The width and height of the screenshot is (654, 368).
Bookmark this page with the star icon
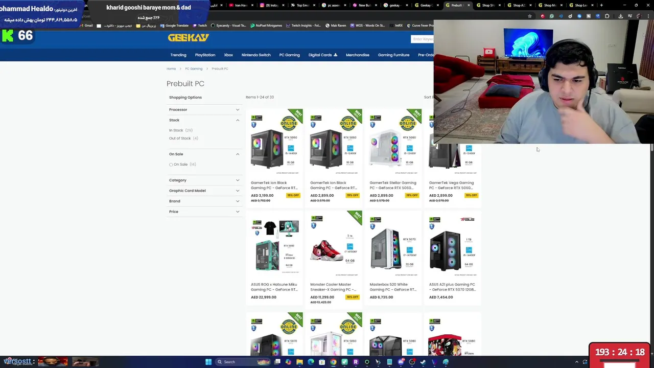coord(530,16)
